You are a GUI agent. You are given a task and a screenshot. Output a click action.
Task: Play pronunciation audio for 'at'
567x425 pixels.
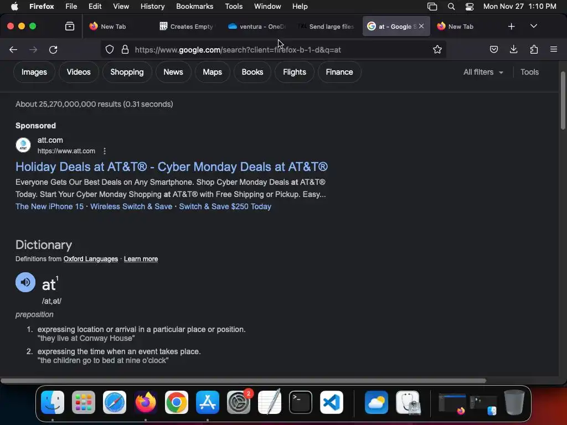(25, 282)
